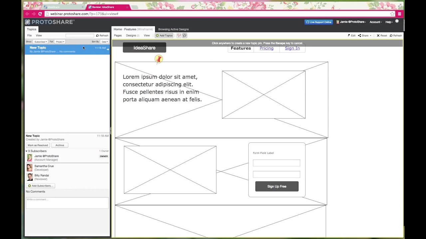Image resolution: width=426 pixels, height=239 pixels.
Task: Reload the page with the browser reload icon
Action: tap(40, 14)
